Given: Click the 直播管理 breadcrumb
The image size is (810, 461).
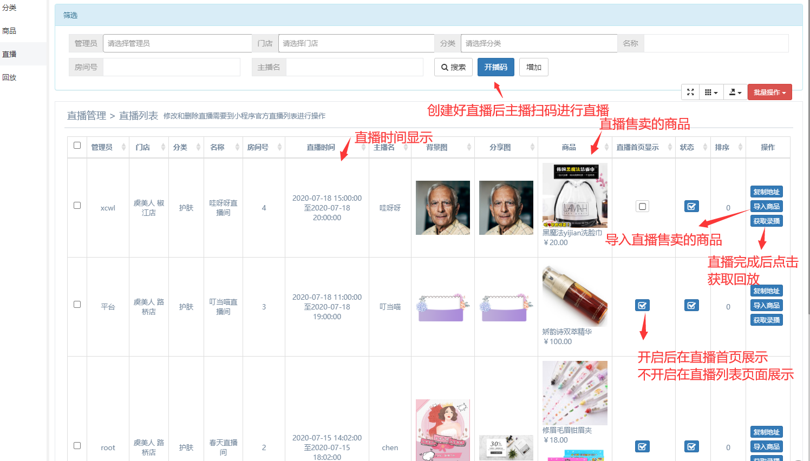Looking at the screenshot, I should (87, 115).
